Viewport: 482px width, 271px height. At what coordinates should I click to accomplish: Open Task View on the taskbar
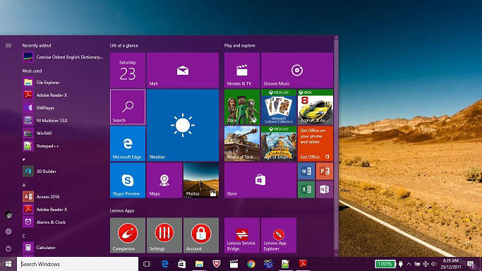pos(147,264)
